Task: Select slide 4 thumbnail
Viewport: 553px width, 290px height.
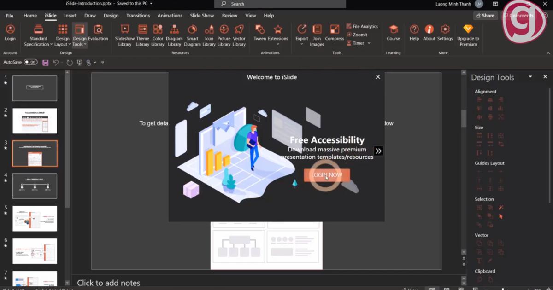Action: [x=35, y=186]
